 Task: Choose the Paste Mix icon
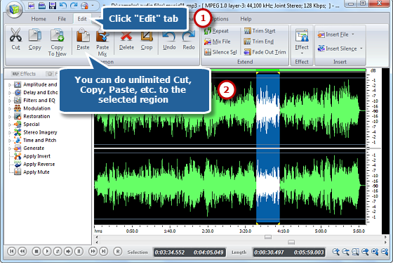click(x=102, y=36)
